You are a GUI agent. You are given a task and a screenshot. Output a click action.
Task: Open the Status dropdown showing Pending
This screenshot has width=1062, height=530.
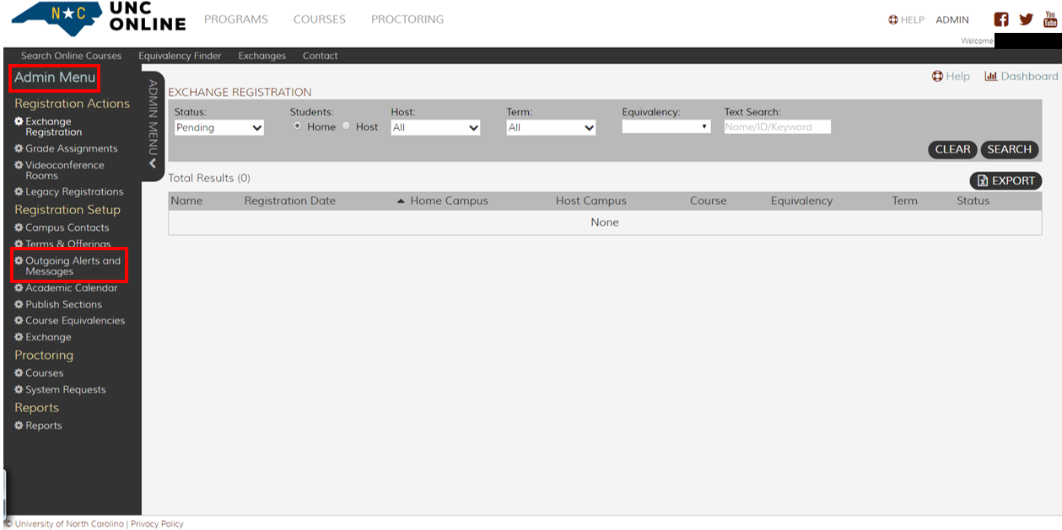[x=219, y=128]
